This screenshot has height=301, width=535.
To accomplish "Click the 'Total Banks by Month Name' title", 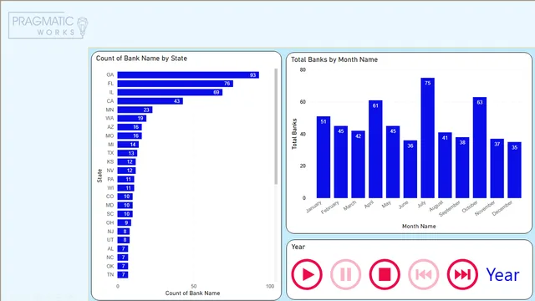I will click(x=334, y=59).
